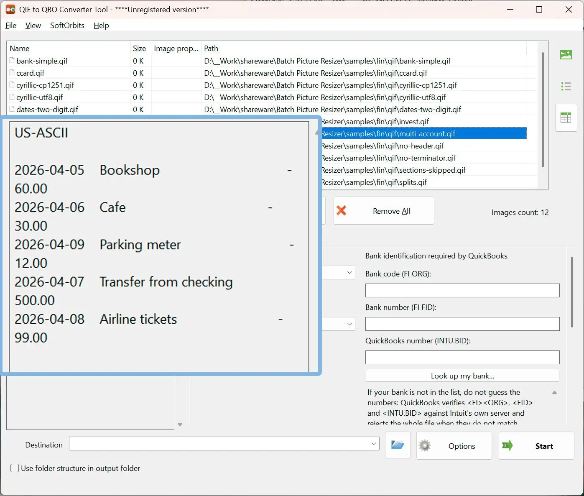584x496 pixels.
Task: Select the row with path ending splits.qif
Action: pyautogui.click(x=424, y=182)
